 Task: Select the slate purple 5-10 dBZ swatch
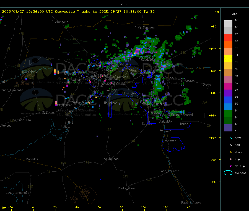228,128
